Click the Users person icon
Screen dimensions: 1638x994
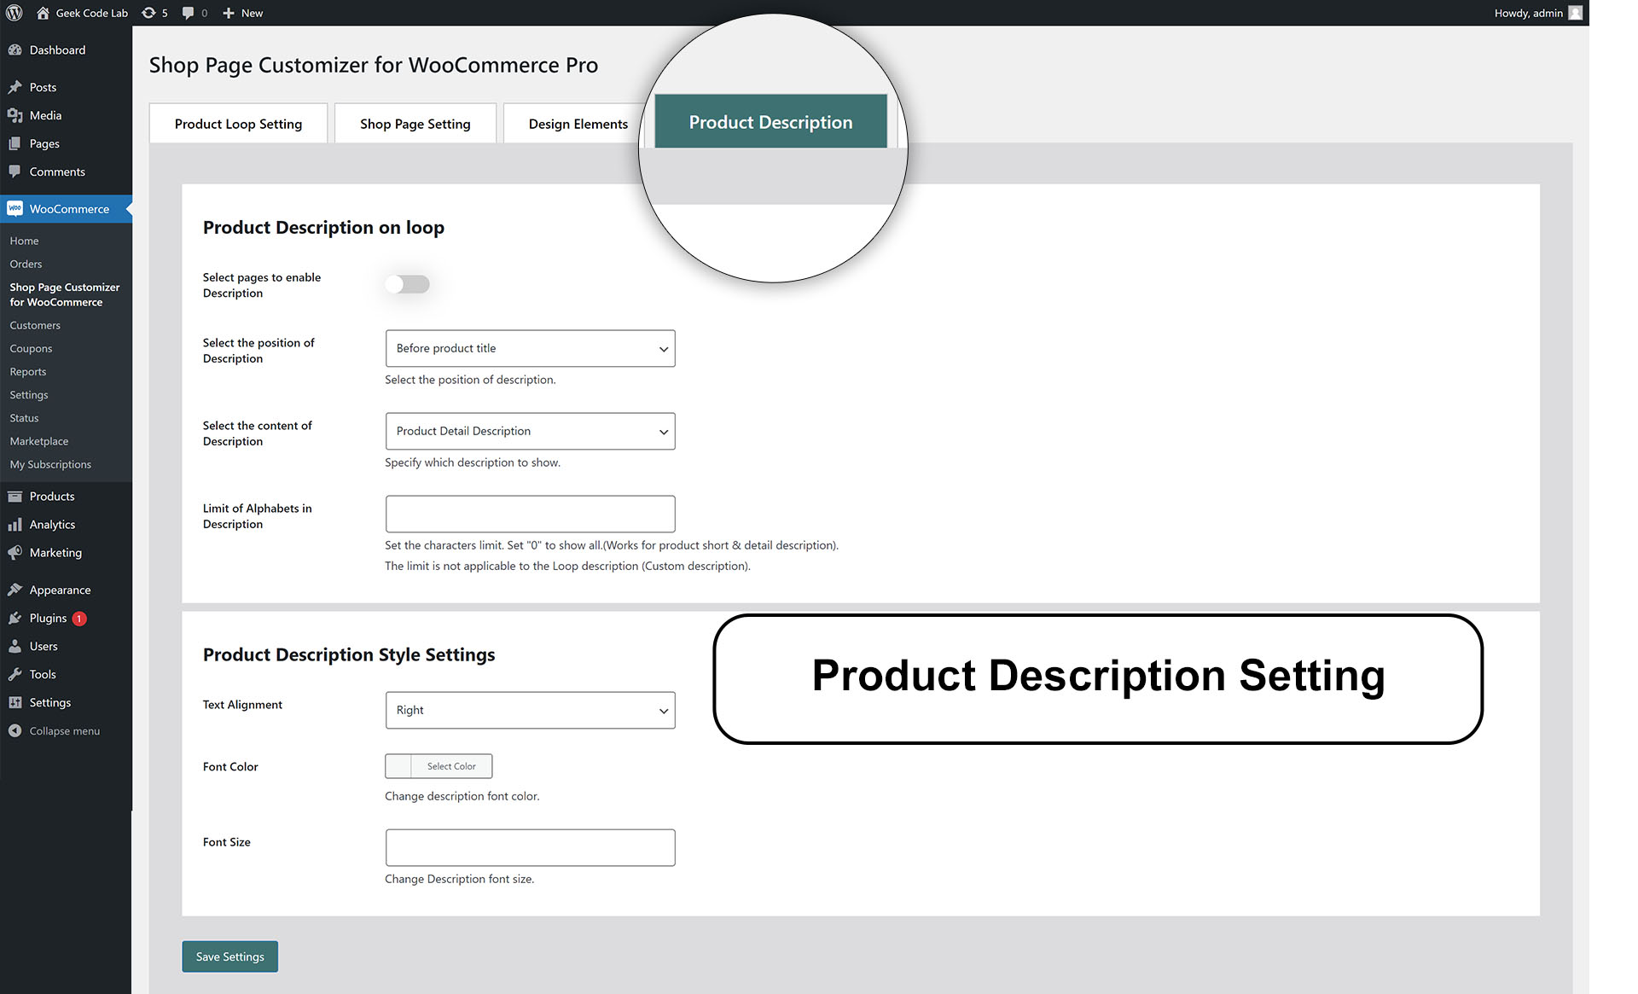15,646
